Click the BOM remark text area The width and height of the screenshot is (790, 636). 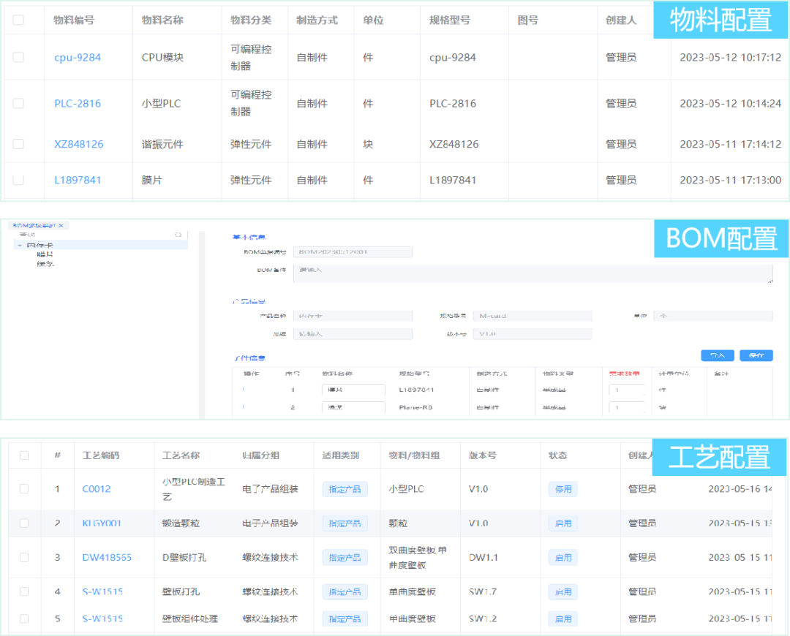(533, 273)
